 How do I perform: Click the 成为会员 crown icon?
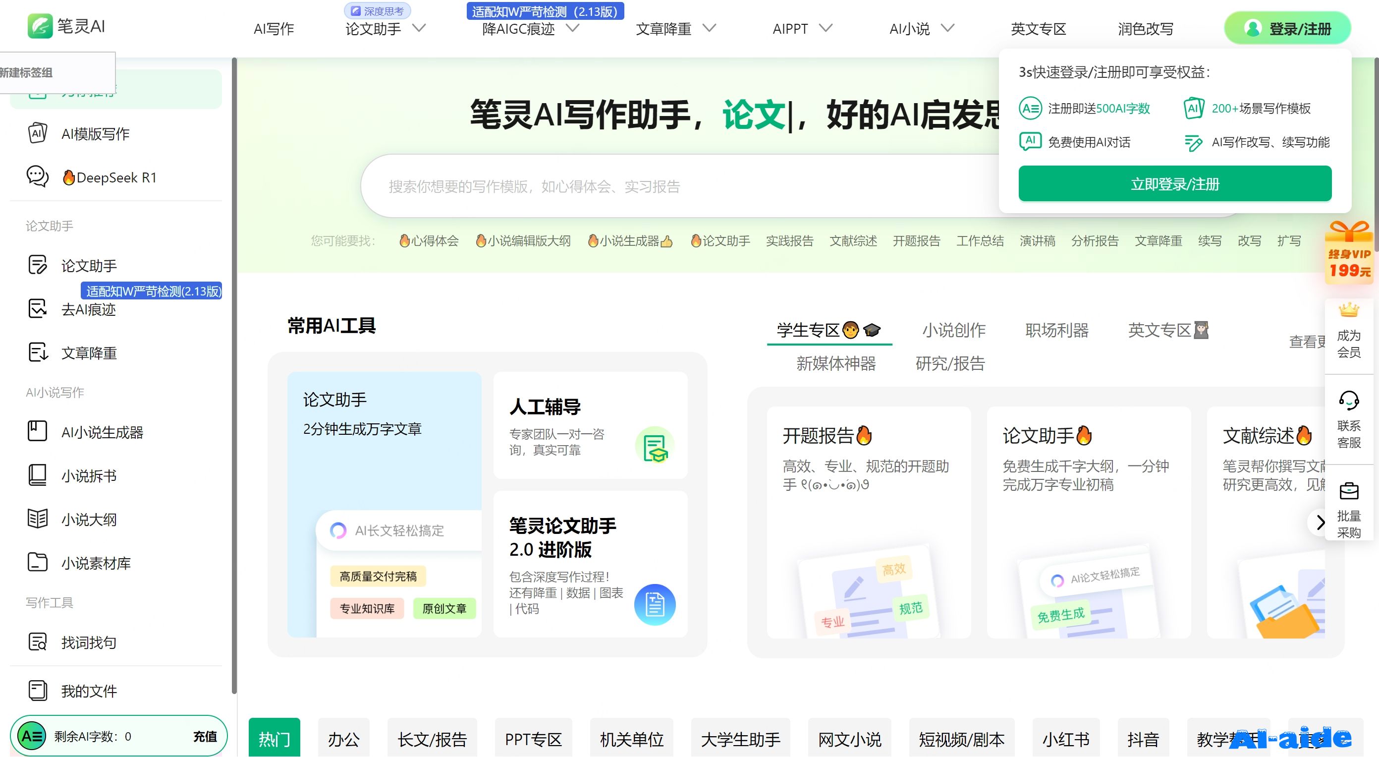coord(1348,310)
